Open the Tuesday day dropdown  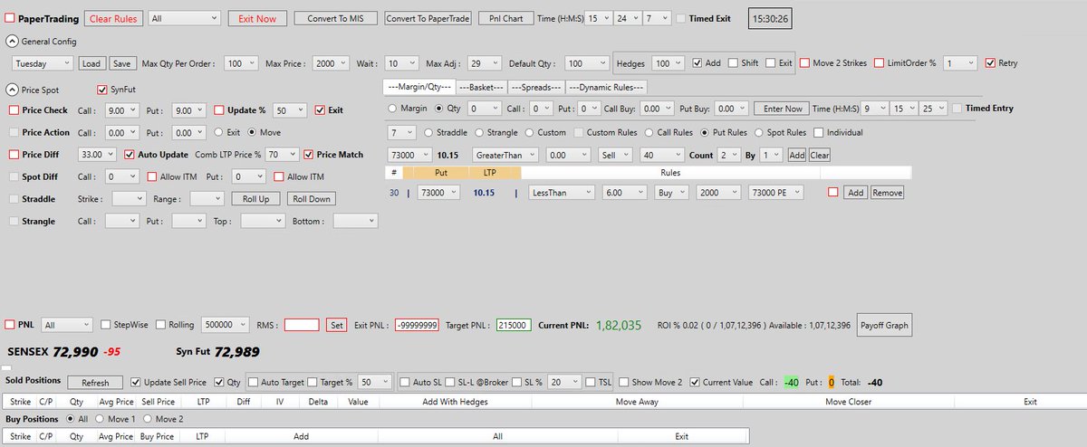pyautogui.click(x=43, y=63)
